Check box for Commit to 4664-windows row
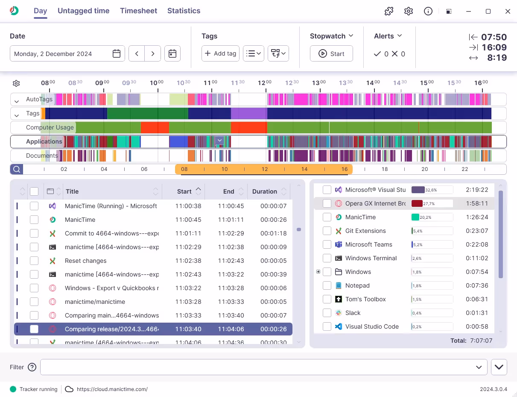Screen dimensions: 517x397 pos(34,233)
